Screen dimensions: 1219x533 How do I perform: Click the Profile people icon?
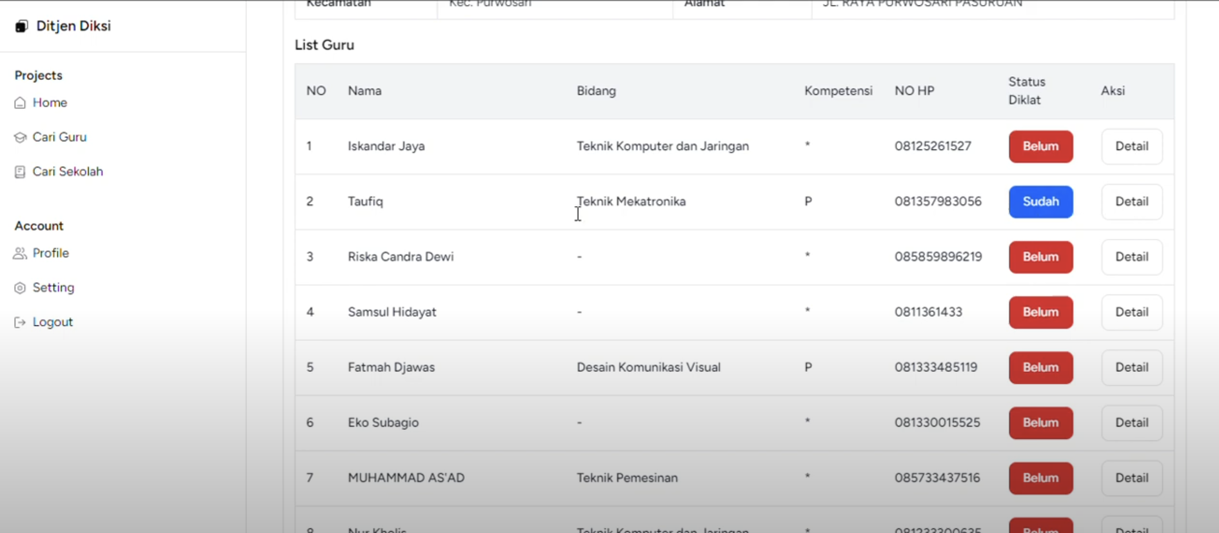20,253
